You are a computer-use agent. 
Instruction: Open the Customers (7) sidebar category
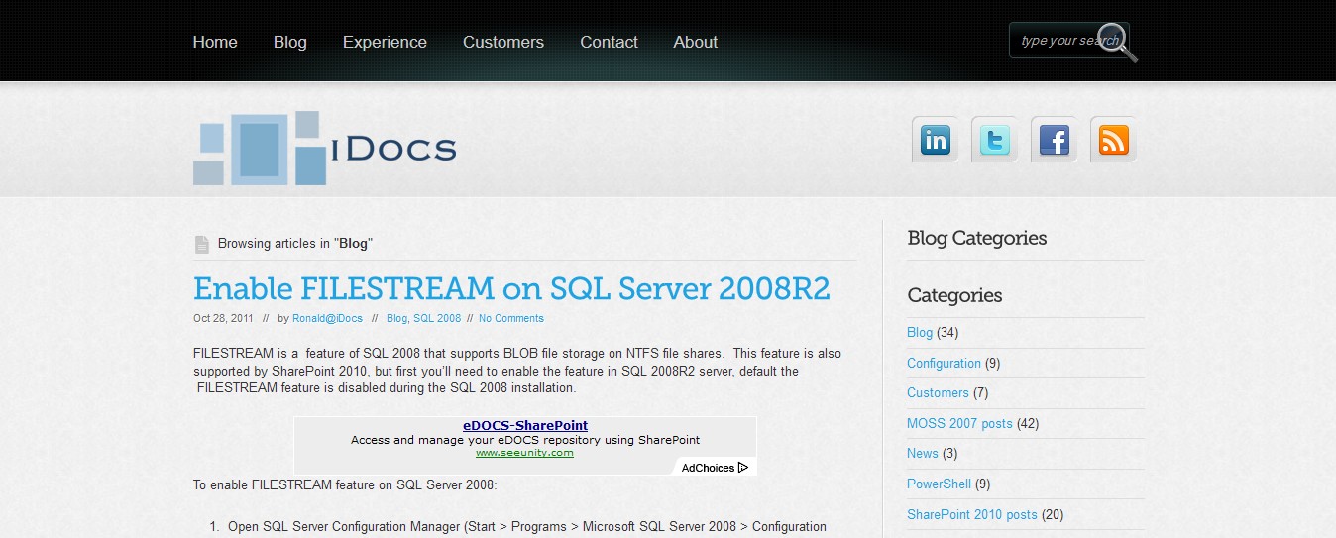938,393
